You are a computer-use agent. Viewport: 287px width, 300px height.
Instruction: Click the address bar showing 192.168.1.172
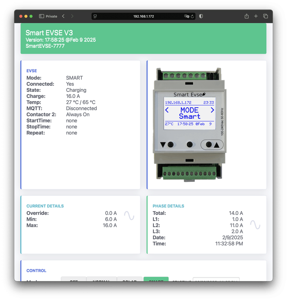[143, 16]
